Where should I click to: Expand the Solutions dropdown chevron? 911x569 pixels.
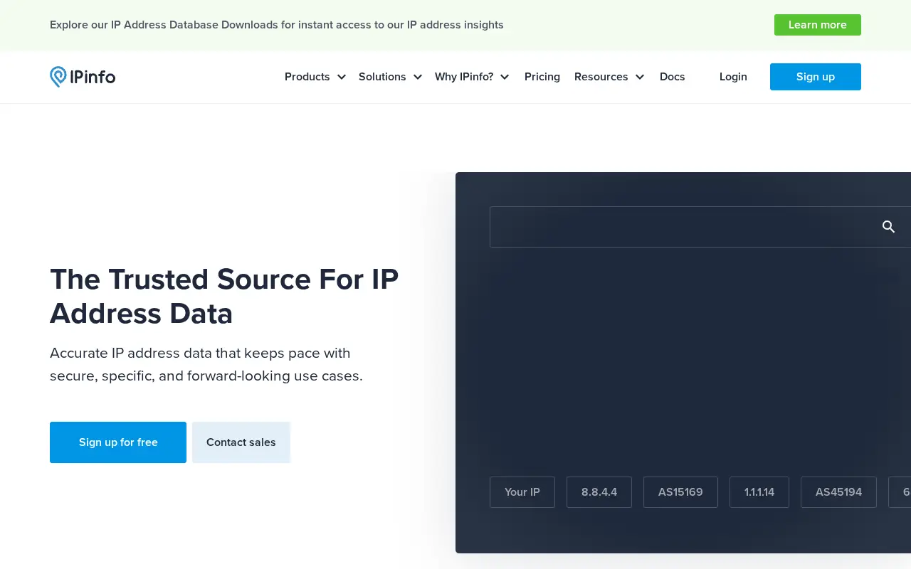pos(418,77)
